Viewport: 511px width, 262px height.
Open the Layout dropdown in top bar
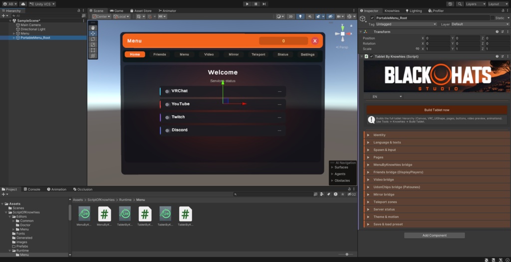click(498, 4)
